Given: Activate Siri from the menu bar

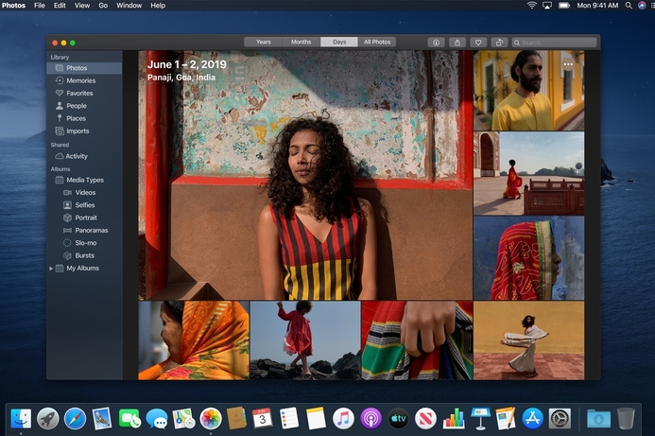Looking at the screenshot, I should point(642,6).
